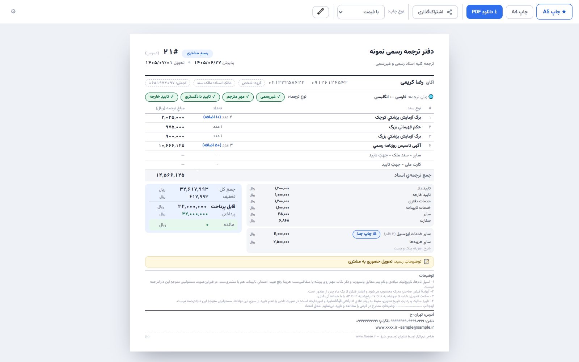The width and height of the screenshot is (579, 362).
Task: Toggle the غیررسمی checked tag
Action: point(270,97)
